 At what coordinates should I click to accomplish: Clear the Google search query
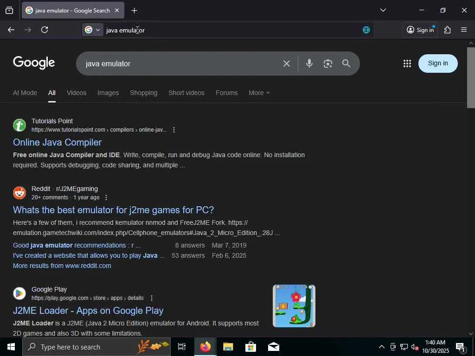click(x=287, y=64)
